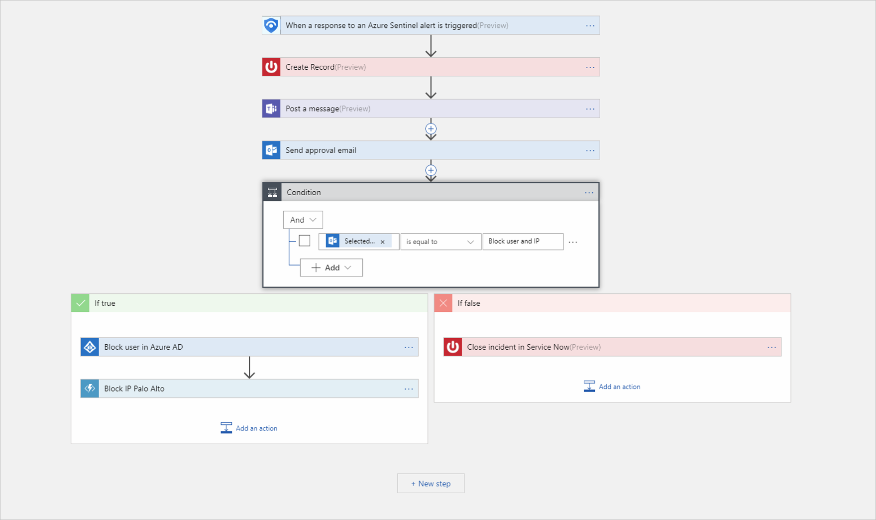The width and height of the screenshot is (876, 520).
Task: Click Add an action icon in If false
Action: pos(589,387)
